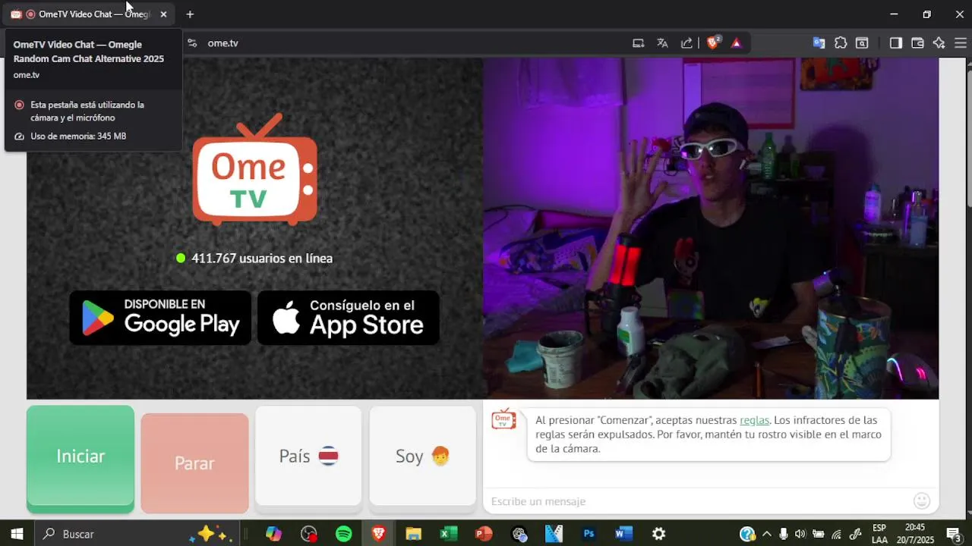Open Windows Settings gear in taskbar
972x546 pixels.
pos(658,534)
